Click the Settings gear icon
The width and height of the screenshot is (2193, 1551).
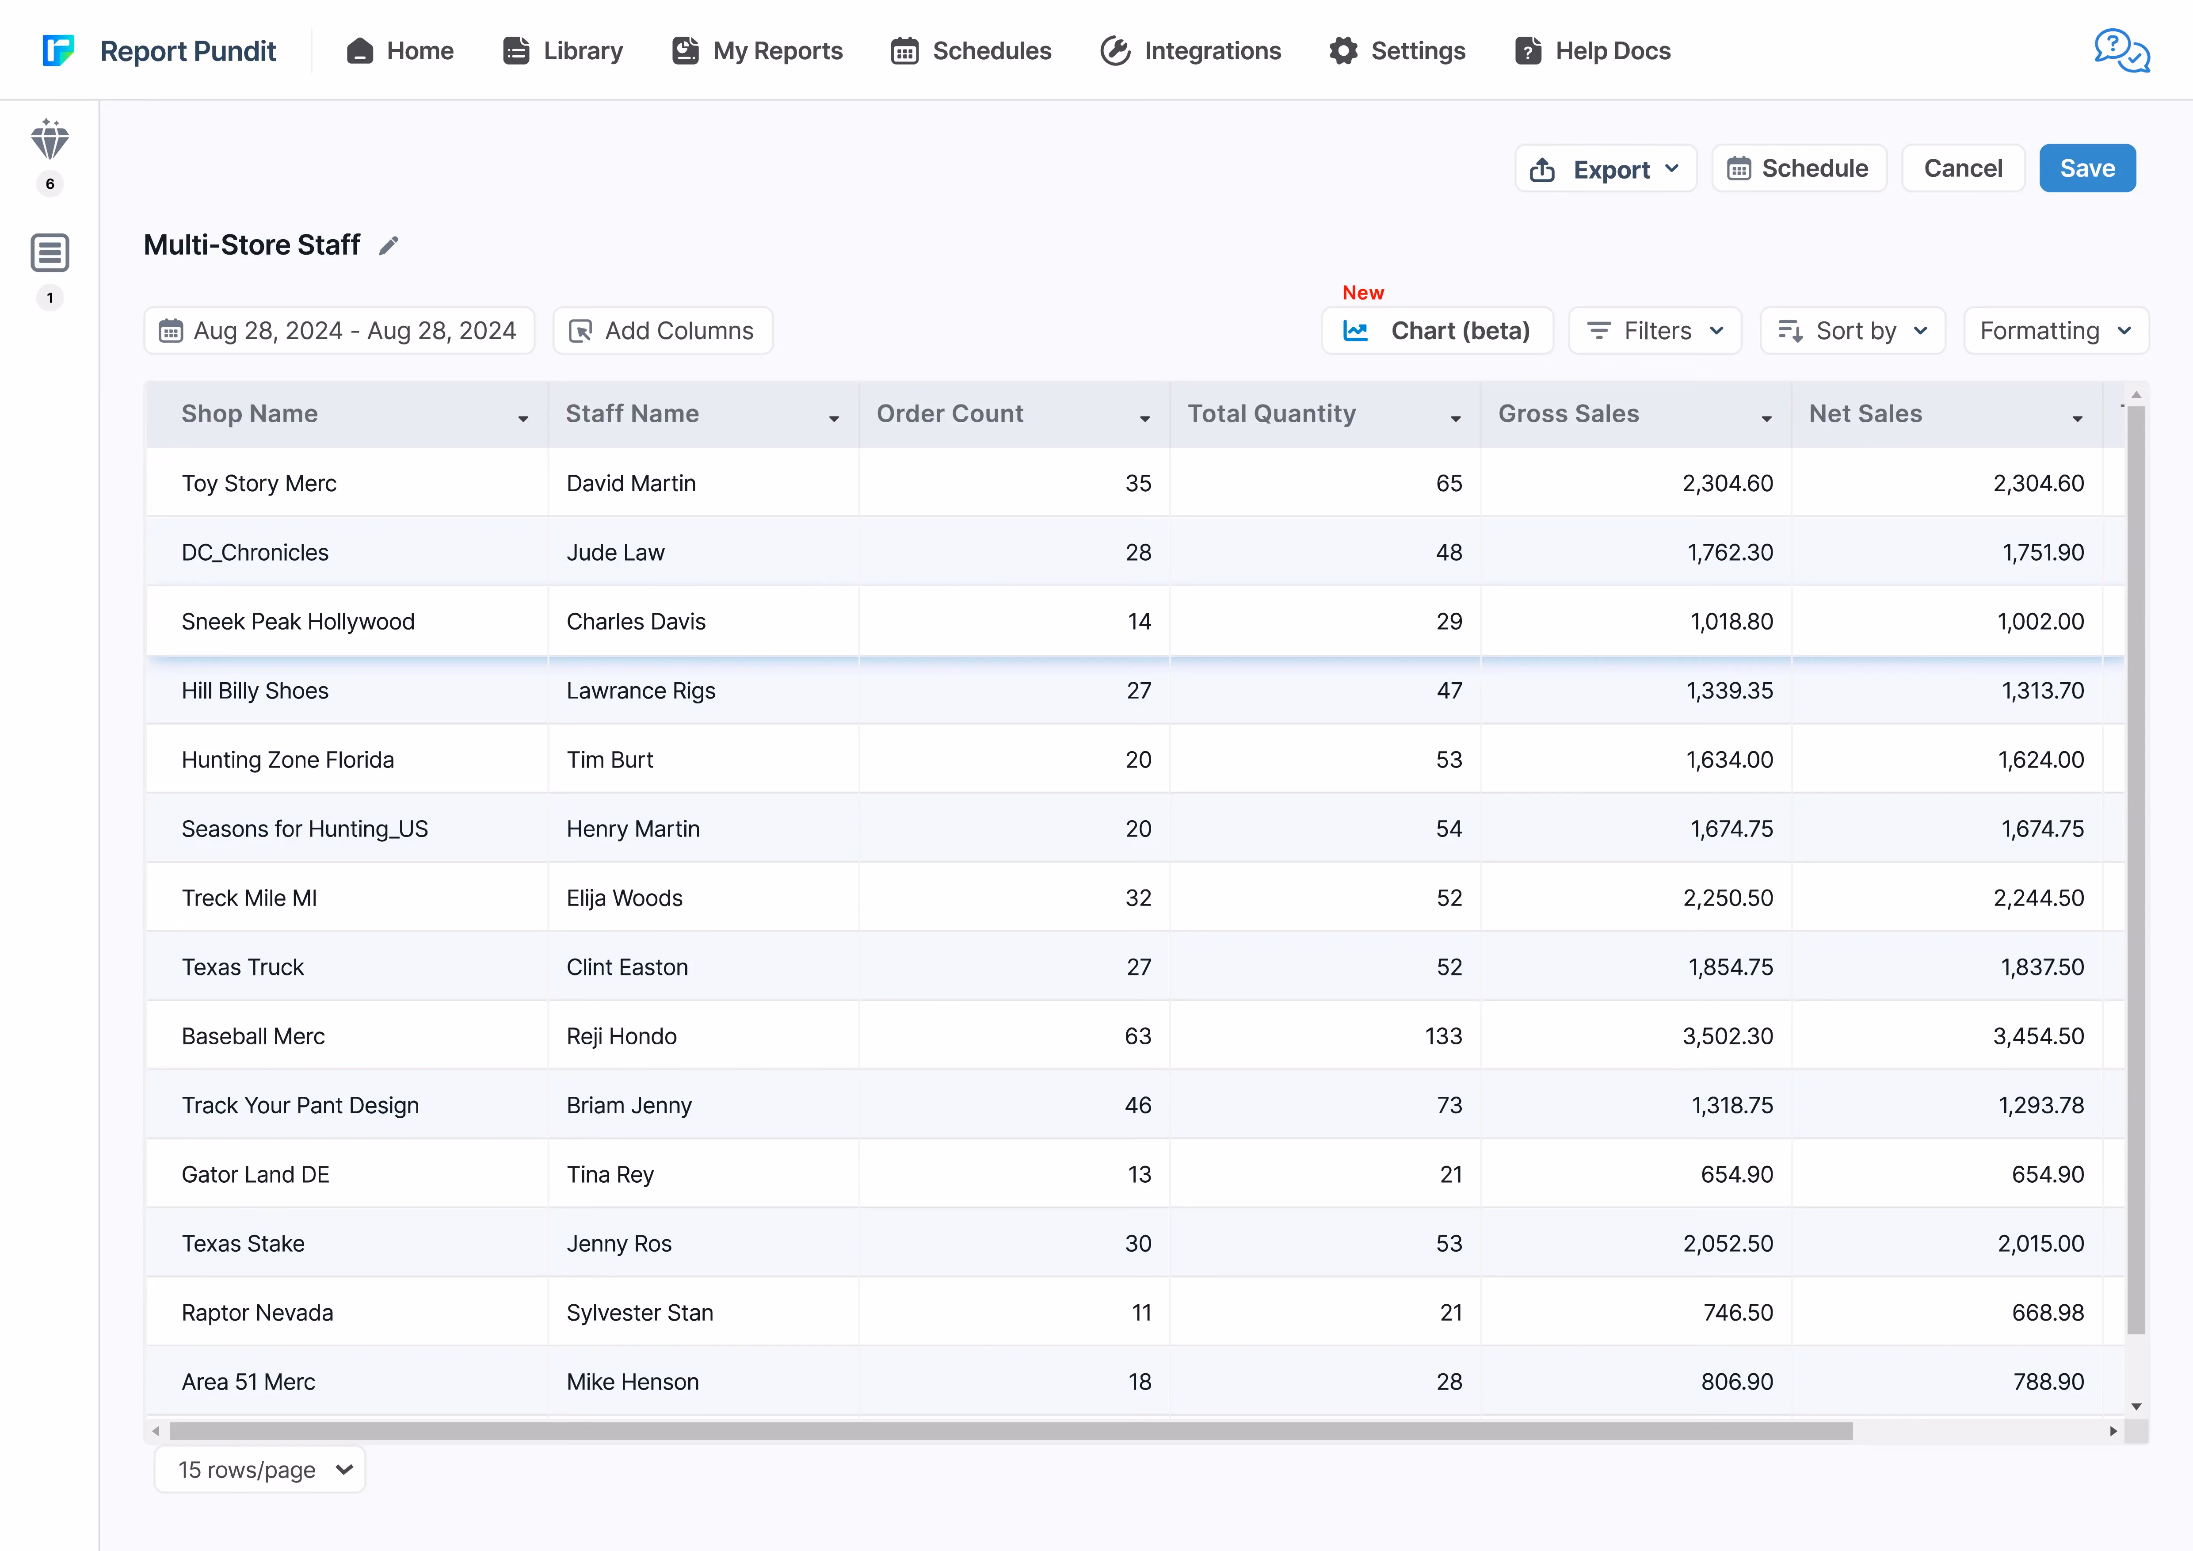click(x=1343, y=50)
